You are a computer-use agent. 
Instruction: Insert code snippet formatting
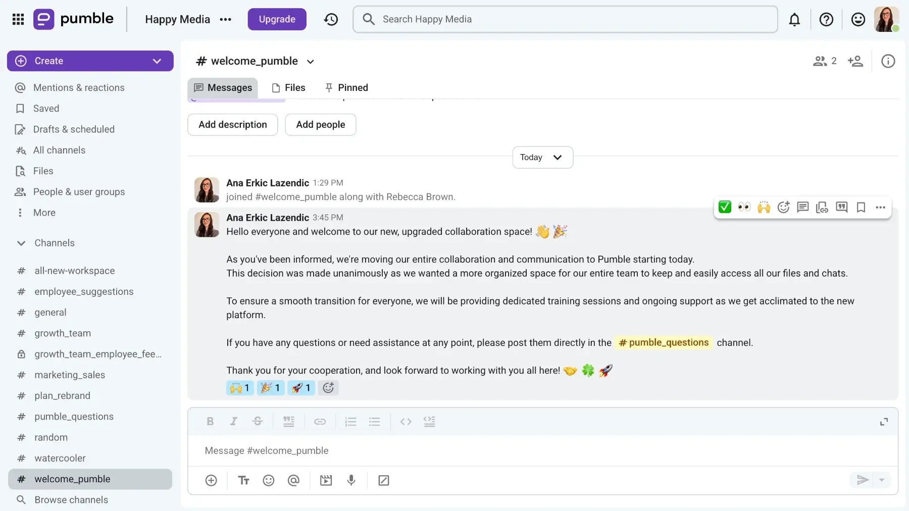point(406,422)
